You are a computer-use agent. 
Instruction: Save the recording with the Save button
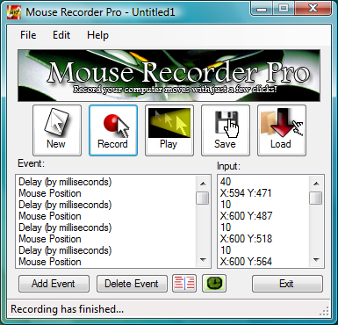pyautogui.click(x=226, y=131)
